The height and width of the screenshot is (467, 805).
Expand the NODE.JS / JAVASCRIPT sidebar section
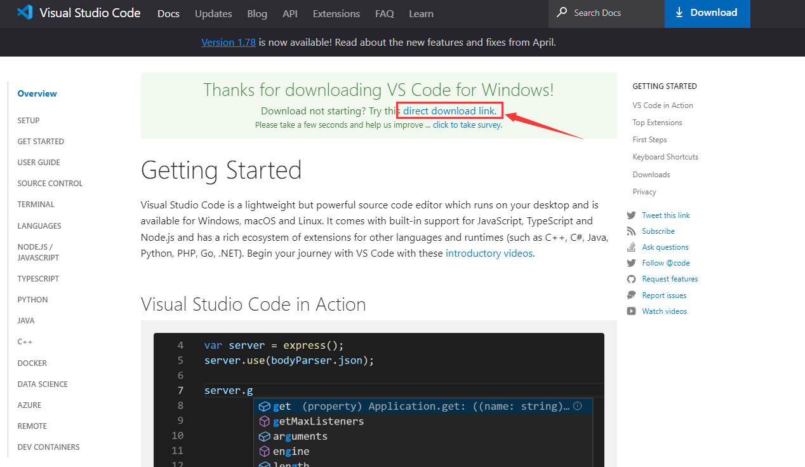[38, 252]
